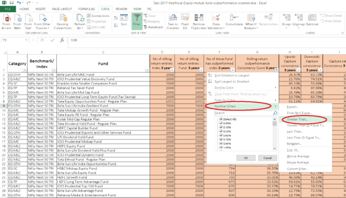Click Sort A to Z ascending icon
The height and width of the screenshot is (198, 346).
click(x=116, y=18)
